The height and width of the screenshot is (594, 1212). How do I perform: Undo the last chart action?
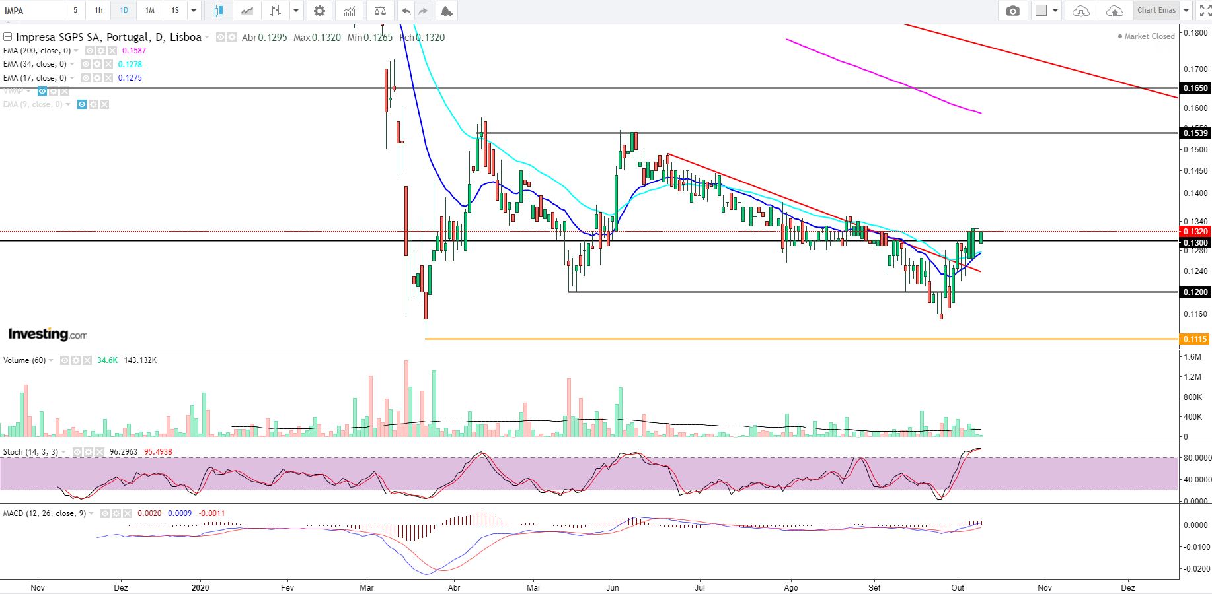pos(406,11)
